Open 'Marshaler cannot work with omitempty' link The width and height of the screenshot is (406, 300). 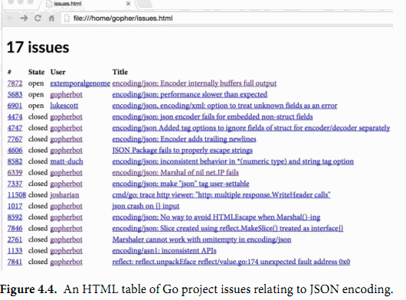tap(201, 240)
